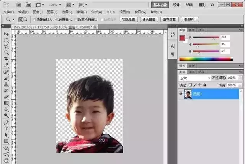
Task: Select the Clone Stamp tool
Action: 6,84
